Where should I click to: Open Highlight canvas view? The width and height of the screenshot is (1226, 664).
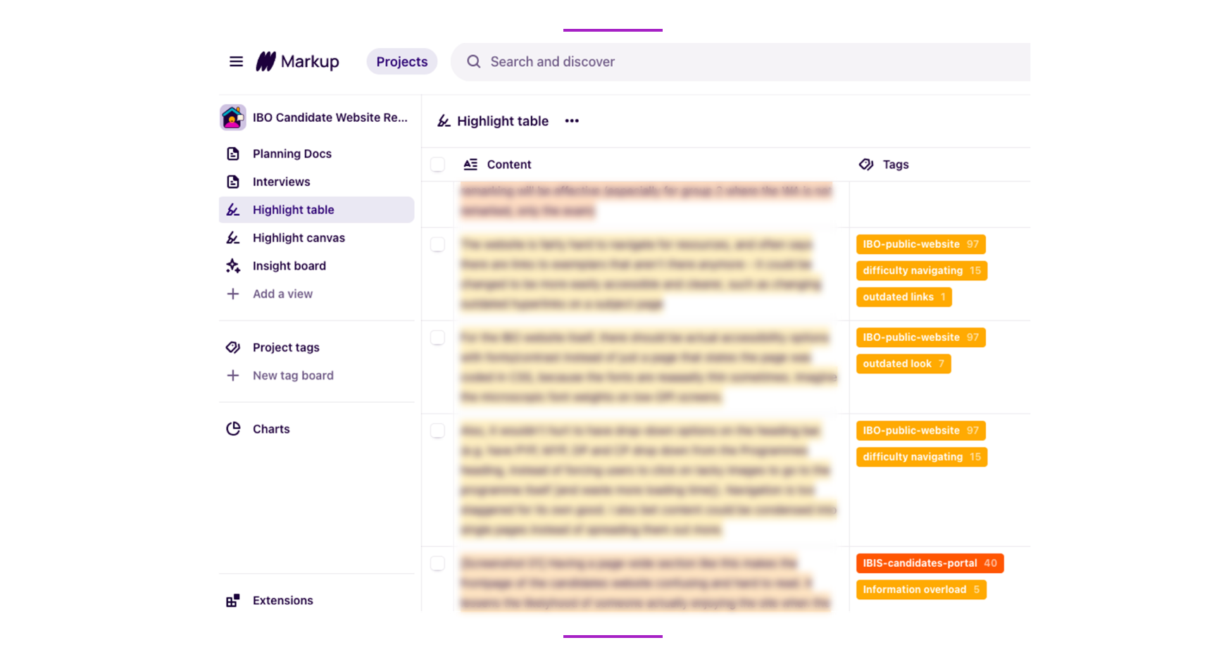(299, 238)
